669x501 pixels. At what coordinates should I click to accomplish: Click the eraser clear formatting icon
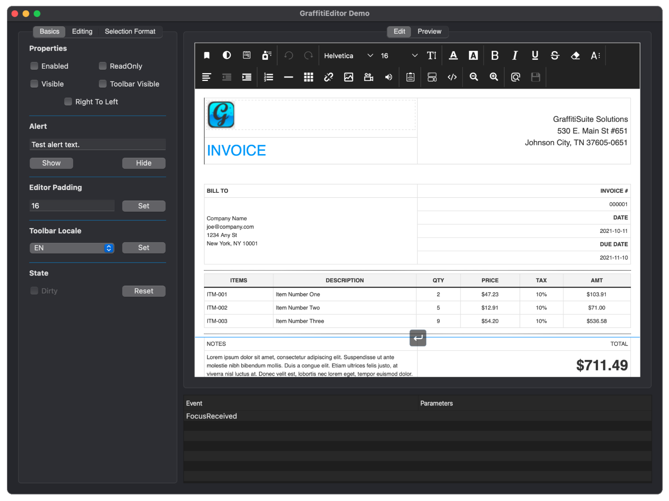575,56
